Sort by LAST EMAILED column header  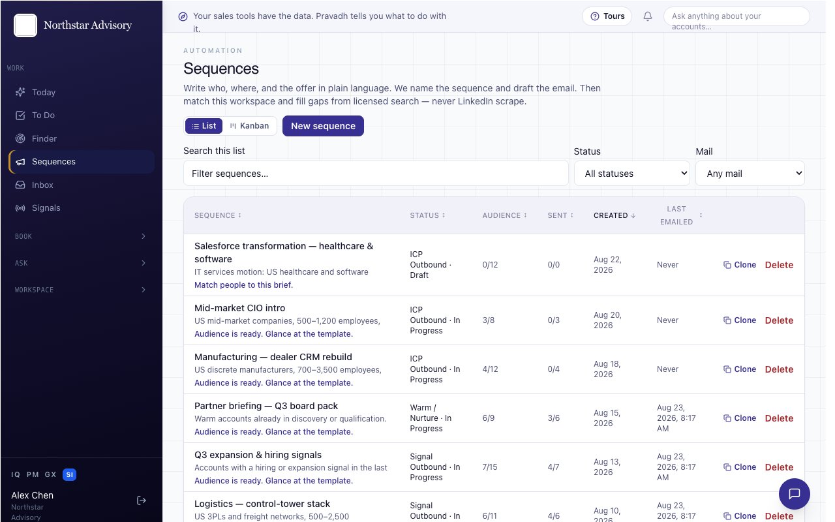680,215
